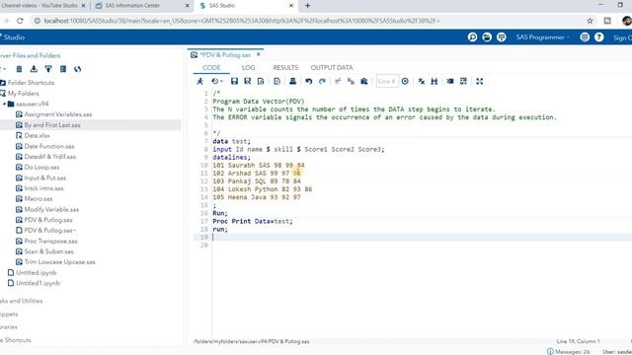632x355 pixels.
Task: Open the More application options menu icon
Action: (585, 37)
